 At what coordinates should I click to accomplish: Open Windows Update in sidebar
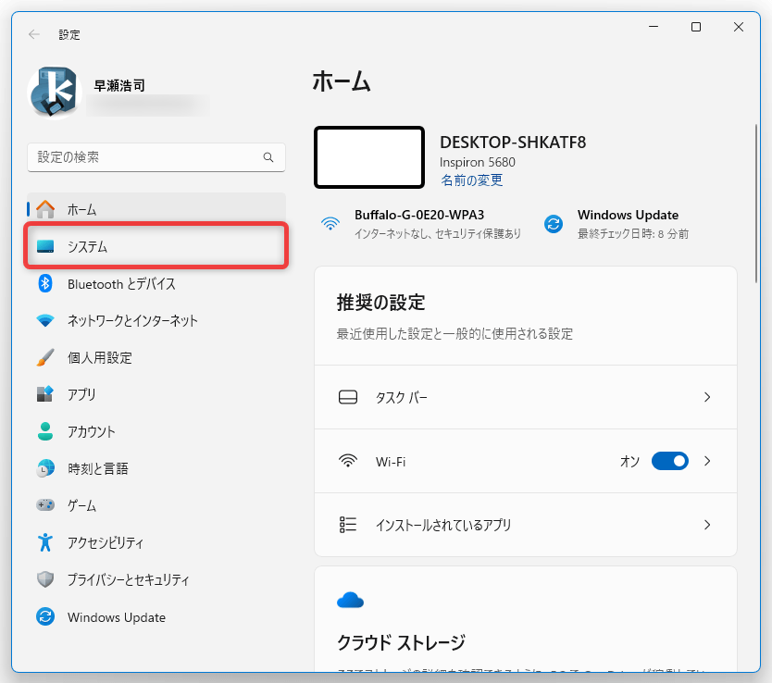(x=156, y=616)
